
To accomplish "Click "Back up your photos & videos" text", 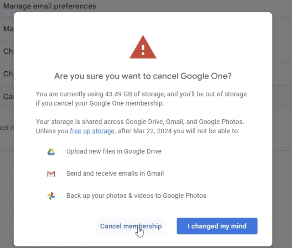I will pyautogui.click(x=136, y=196).
